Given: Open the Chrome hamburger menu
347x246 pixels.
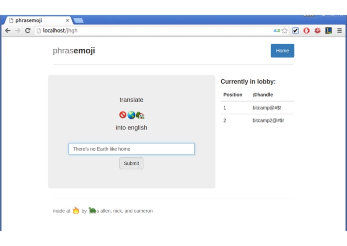Looking at the screenshot, I should coord(340,30).
